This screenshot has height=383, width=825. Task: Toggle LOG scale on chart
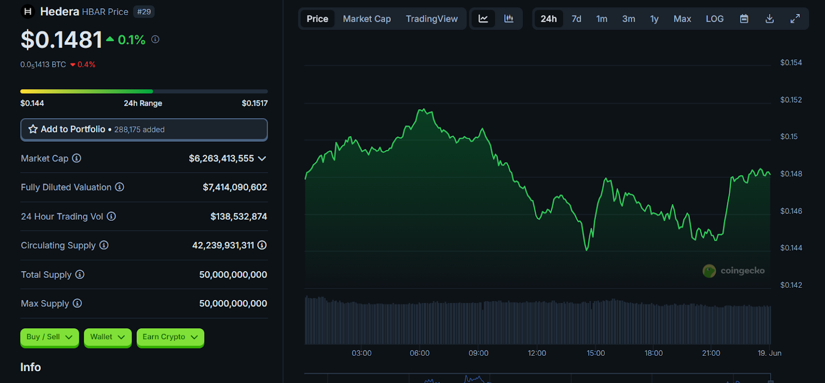(714, 19)
